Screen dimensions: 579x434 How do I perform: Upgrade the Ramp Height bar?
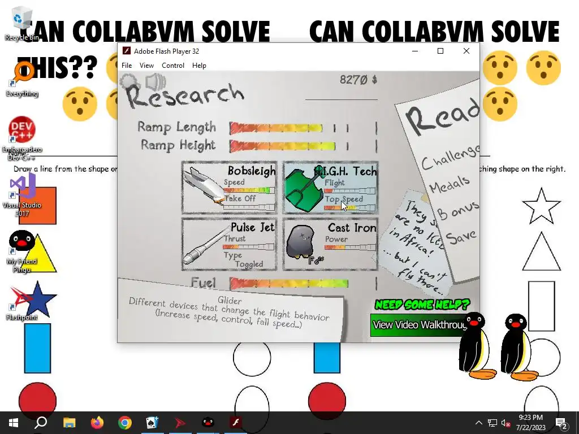pos(303,146)
